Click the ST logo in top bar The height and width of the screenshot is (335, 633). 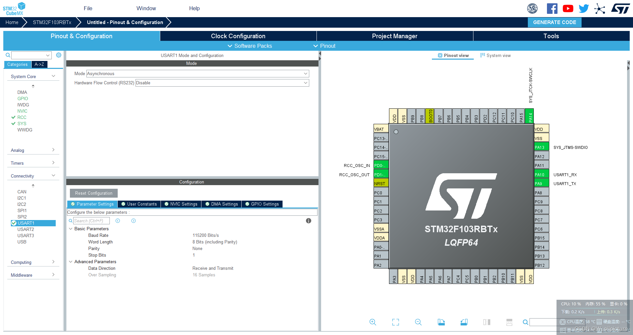point(620,9)
